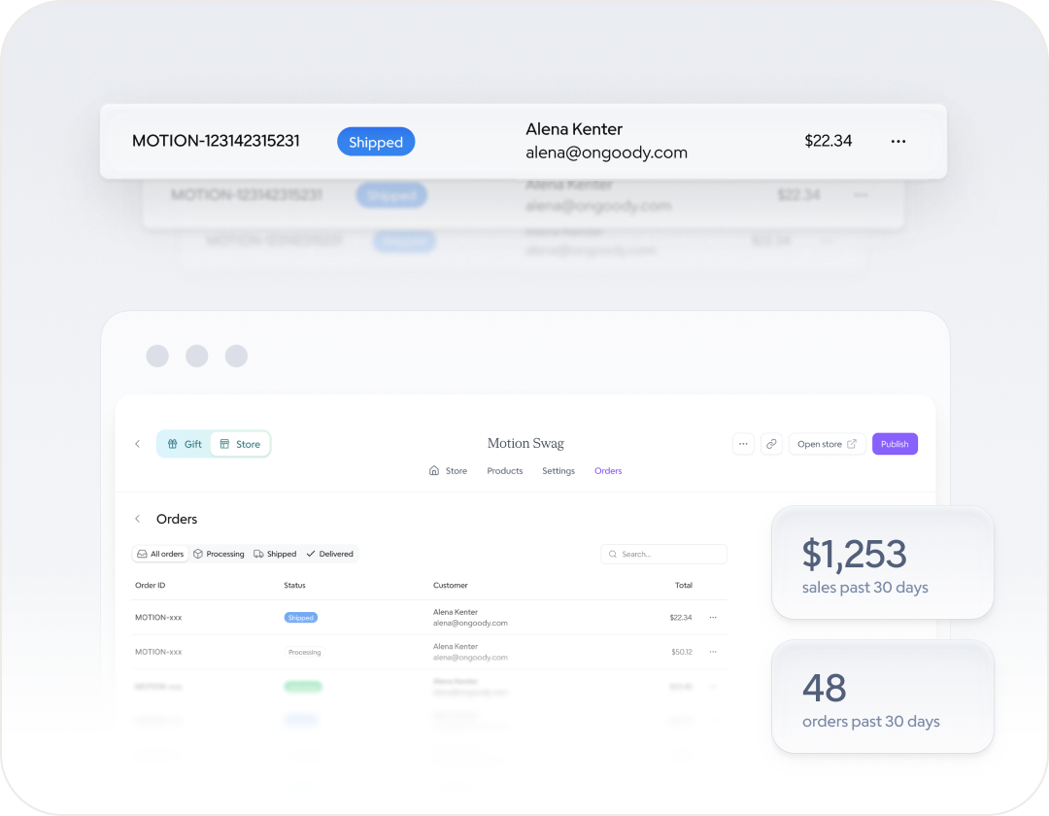Click Alena Kenter name on top card
Viewport: 1049px width, 816px height.
(574, 129)
